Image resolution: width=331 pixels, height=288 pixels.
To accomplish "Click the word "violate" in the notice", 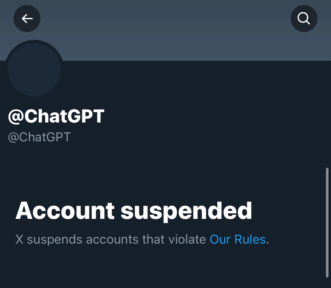I will 188,240.
